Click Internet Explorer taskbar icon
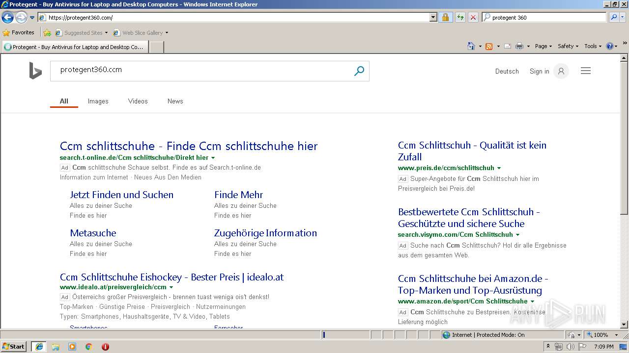629x353 pixels. (x=39, y=346)
